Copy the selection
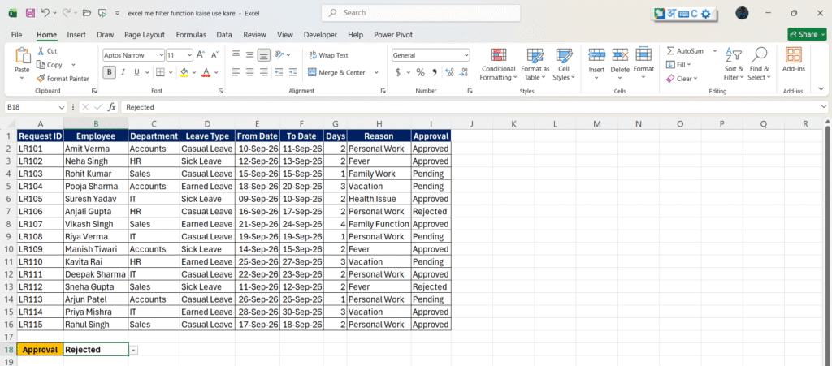 coord(50,65)
